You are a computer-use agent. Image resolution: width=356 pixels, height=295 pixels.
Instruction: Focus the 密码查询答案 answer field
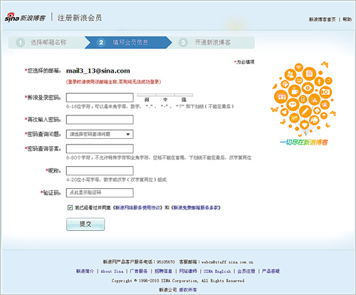100,149
